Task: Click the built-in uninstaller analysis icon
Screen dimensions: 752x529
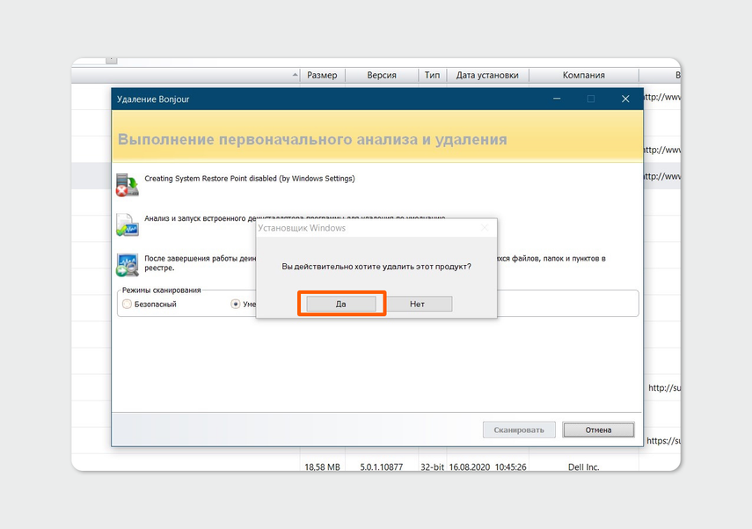Action: (127, 224)
